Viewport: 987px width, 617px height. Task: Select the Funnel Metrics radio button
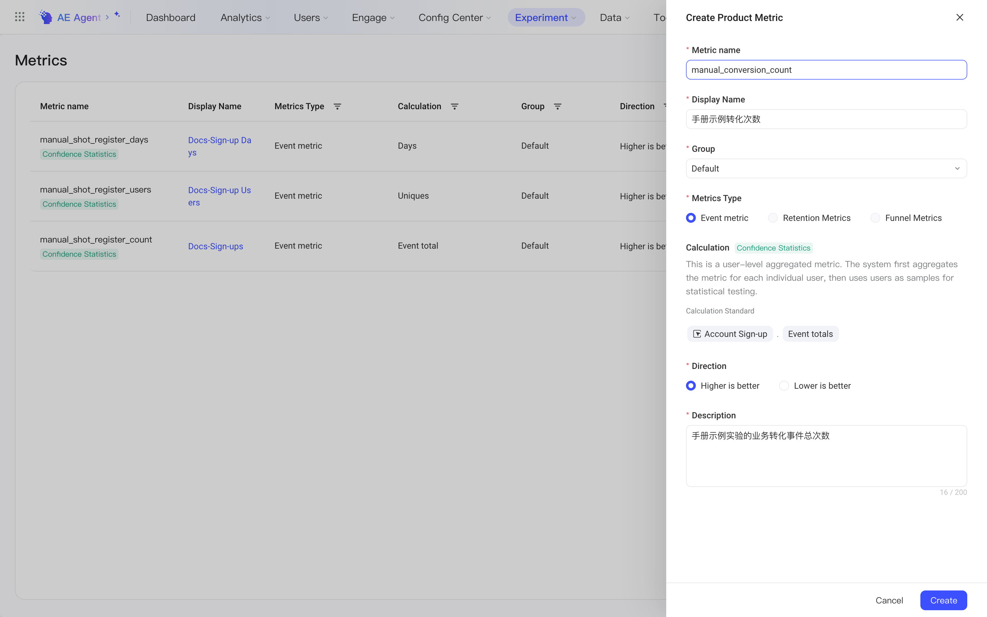(x=875, y=218)
